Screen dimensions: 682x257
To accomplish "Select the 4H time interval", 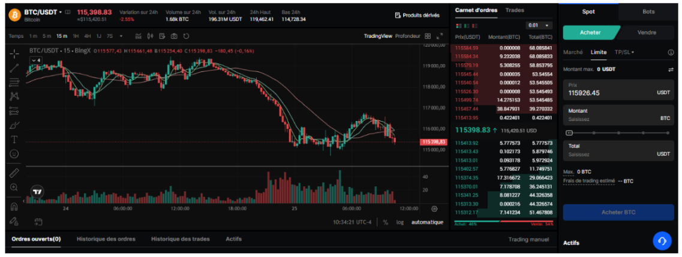I will pyautogui.click(x=88, y=36).
